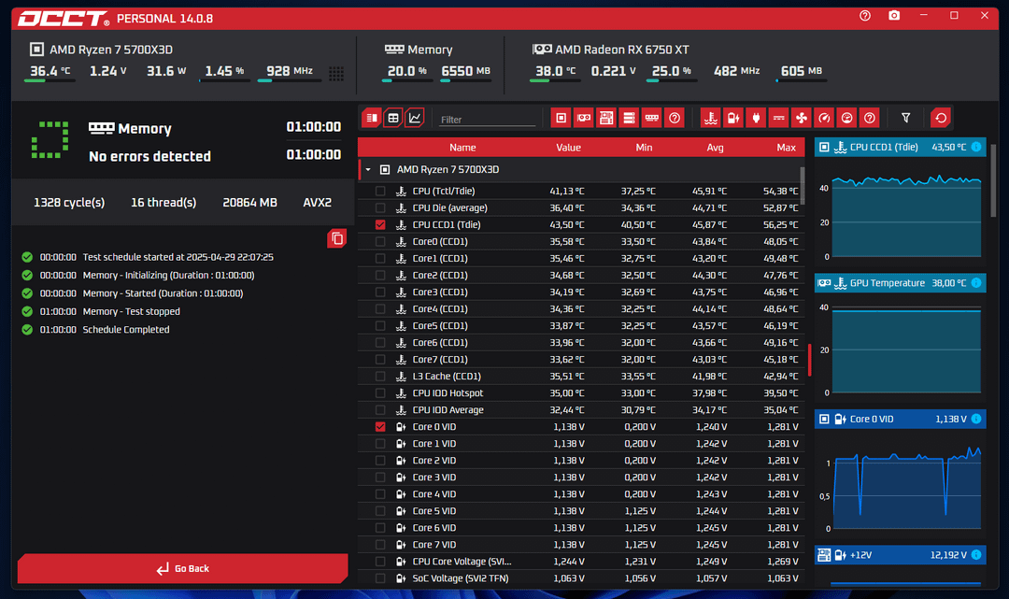Reset sensor min/max values
Image resolution: width=1009 pixels, height=599 pixels.
[x=941, y=118]
